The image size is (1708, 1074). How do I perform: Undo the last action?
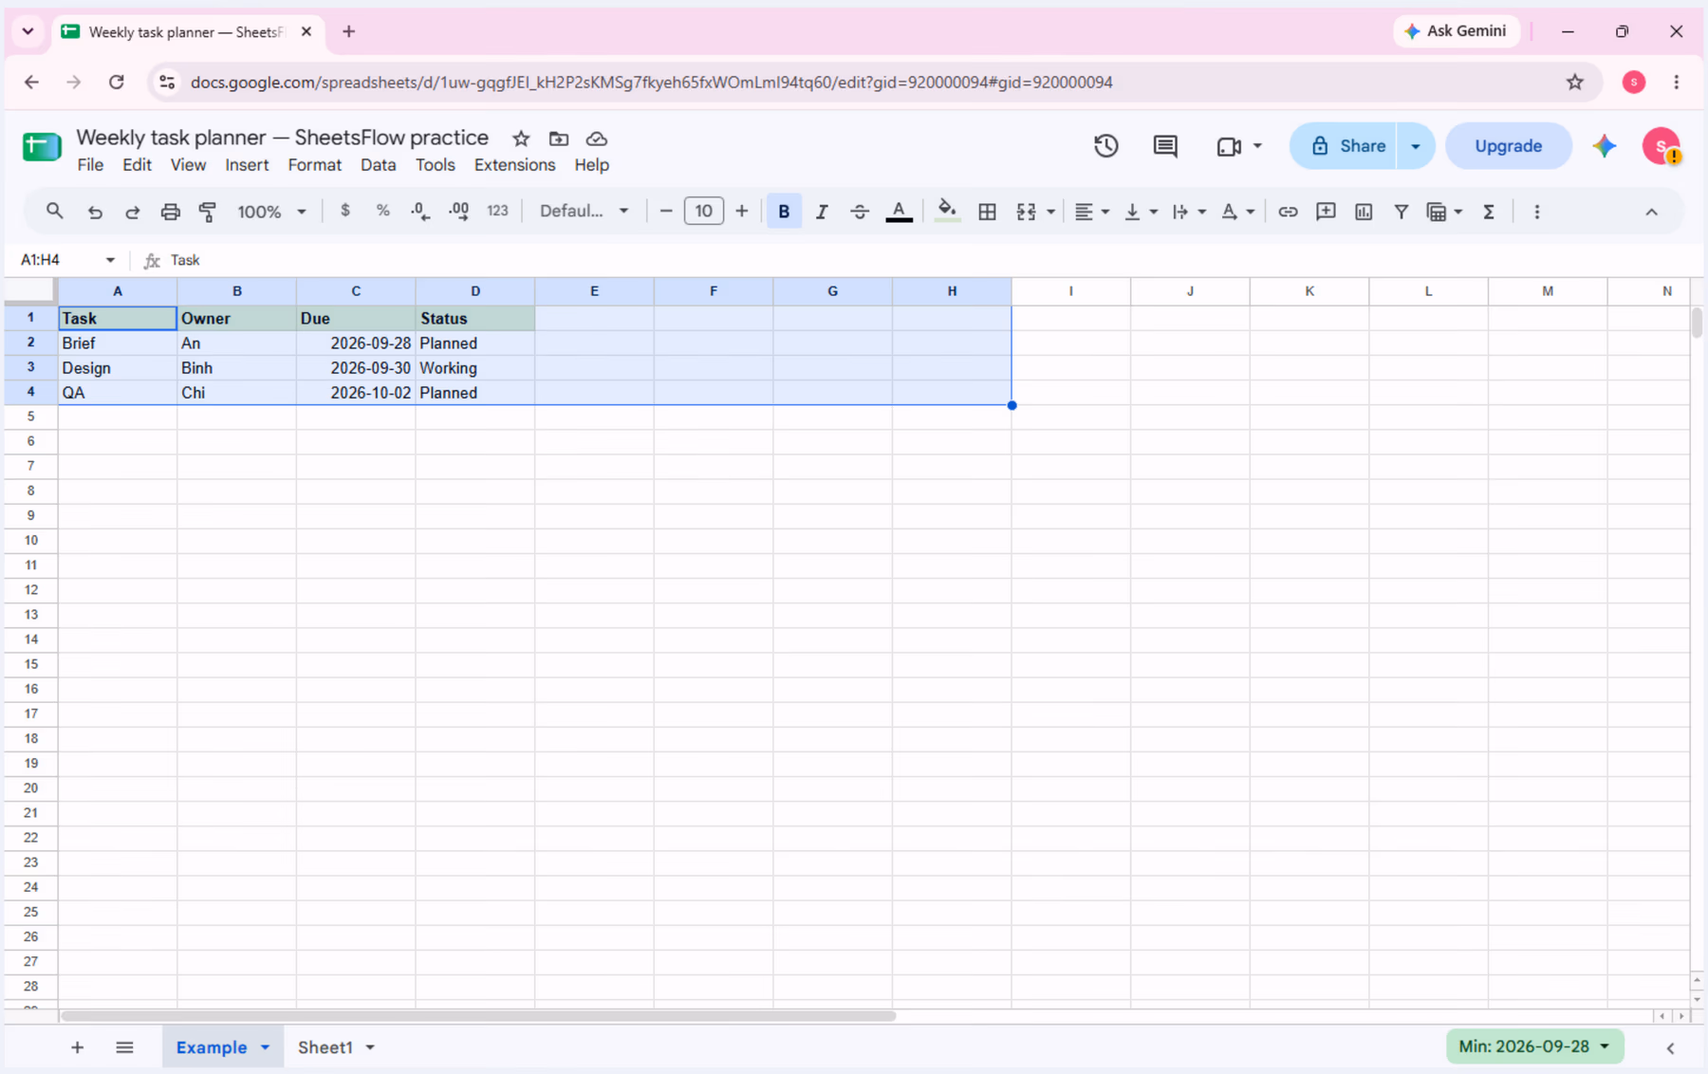95,212
